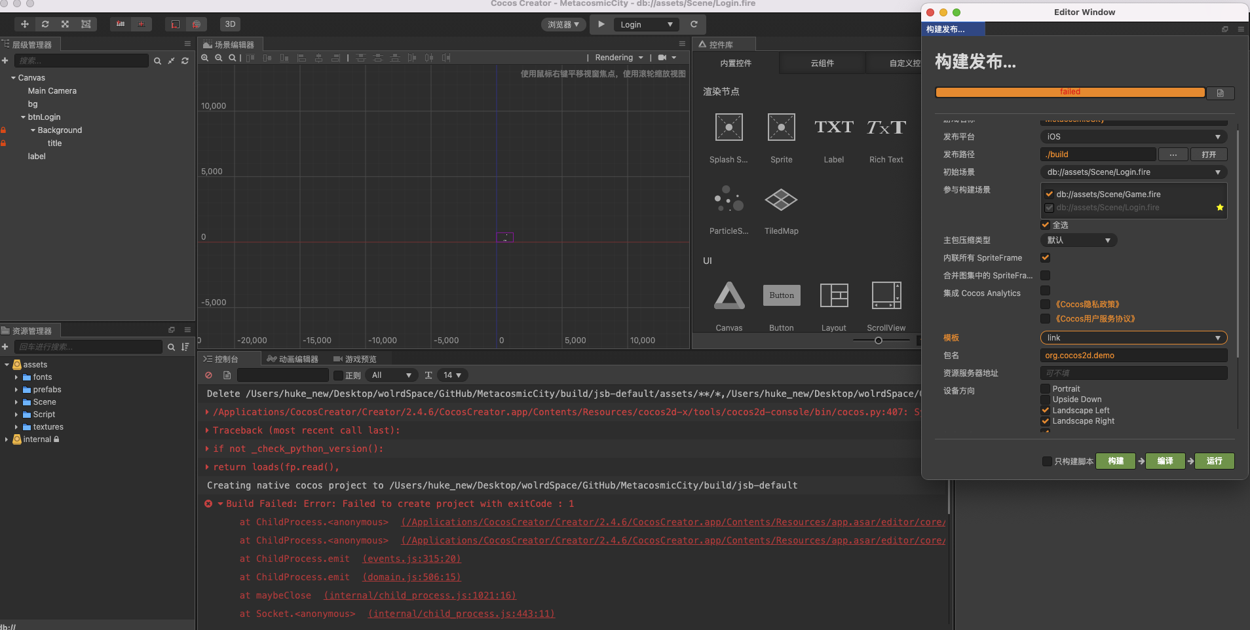Switch to the built-in controls tab

736,64
